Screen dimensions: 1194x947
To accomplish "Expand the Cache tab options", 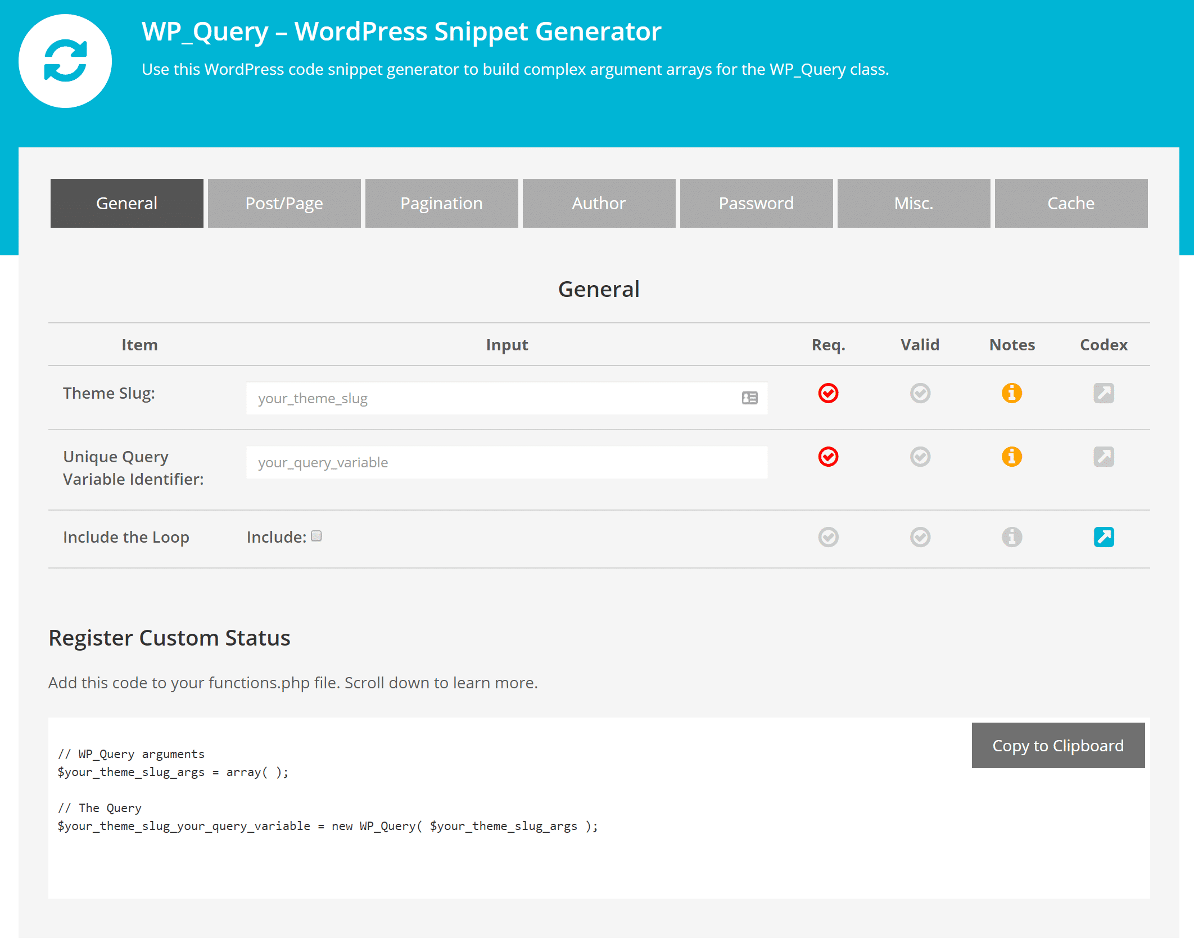I will [1070, 202].
